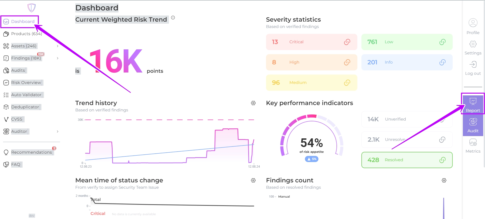485x219 pixels.
Task: Open the Audit panel icon
Action: click(x=473, y=122)
